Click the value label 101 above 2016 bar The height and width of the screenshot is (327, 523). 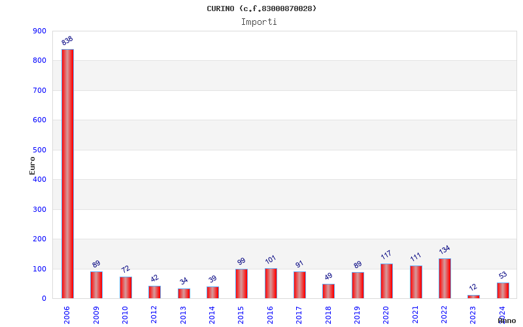click(x=270, y=260)
